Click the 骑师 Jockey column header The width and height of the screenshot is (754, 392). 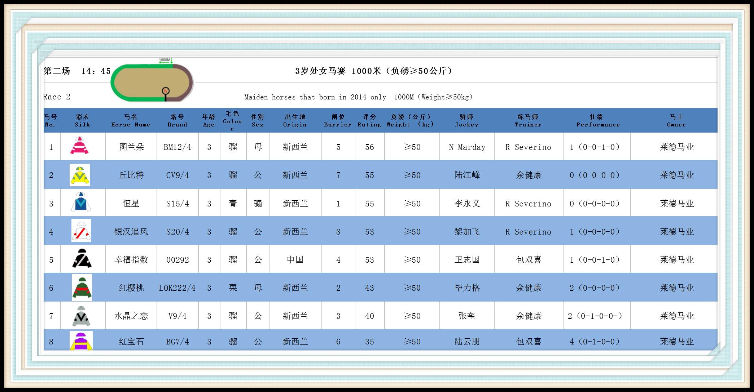pos(466,120)
